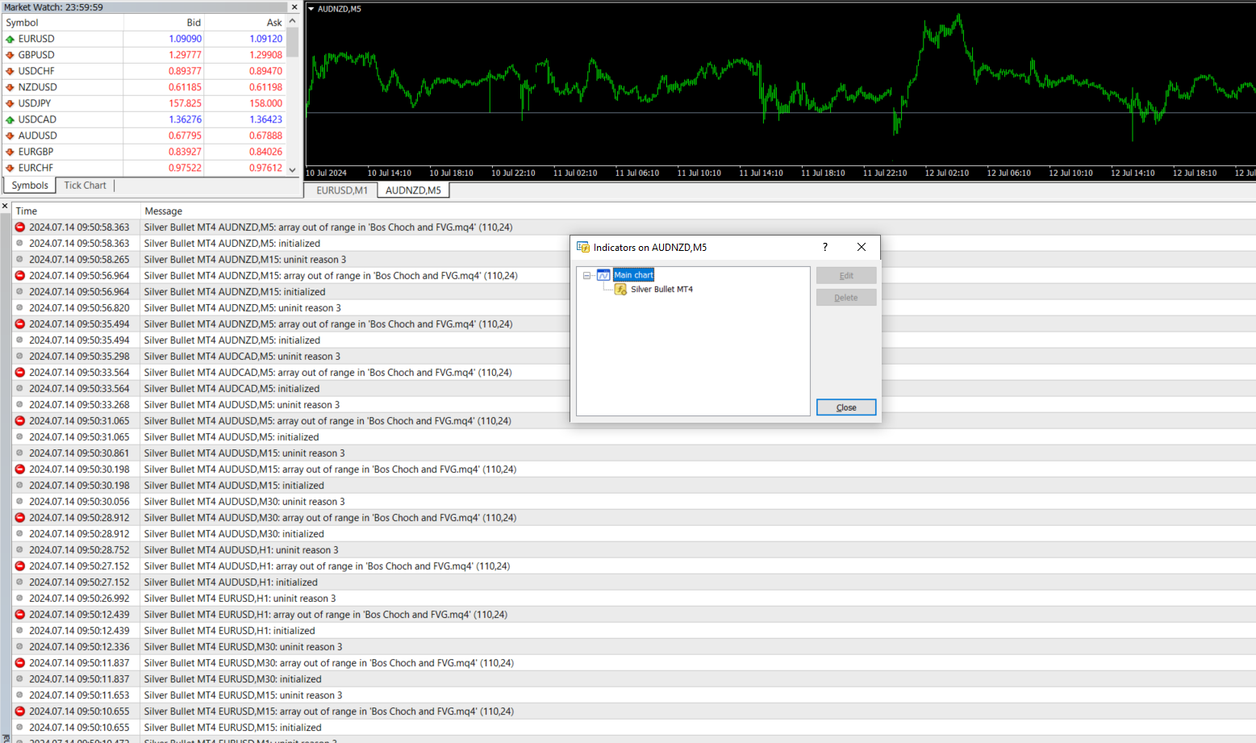
Task: Click the USDJPY direction arrow icon
Action: point(10,103)
